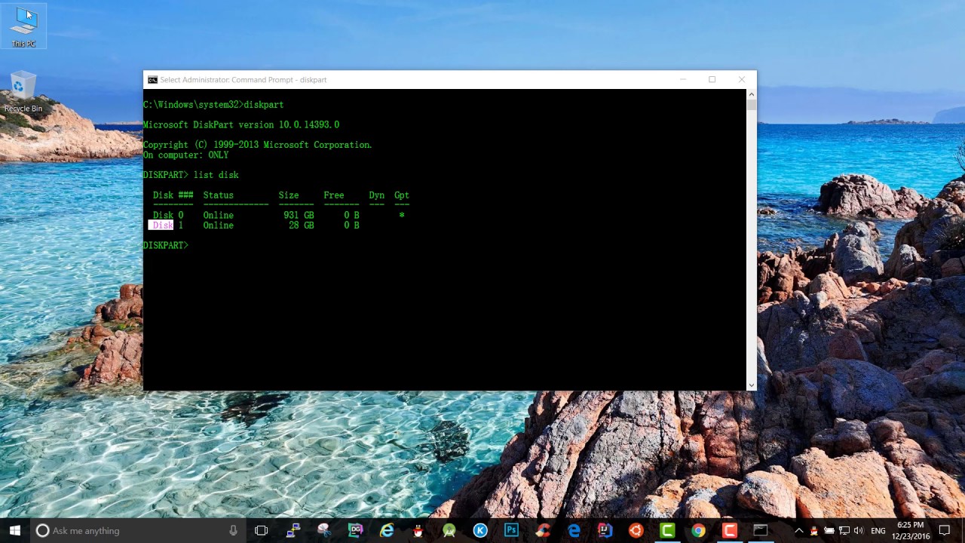Open the blue K app in taskbar
The image size is (965, 543).
click(480, 530)
